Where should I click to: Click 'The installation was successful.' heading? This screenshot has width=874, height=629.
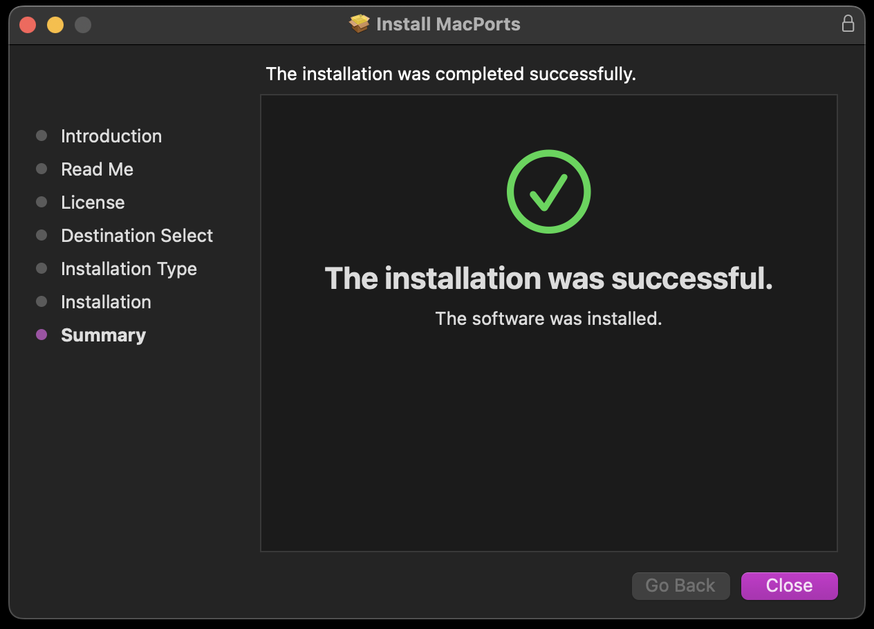pyautogui.click(x=548, y=279)
